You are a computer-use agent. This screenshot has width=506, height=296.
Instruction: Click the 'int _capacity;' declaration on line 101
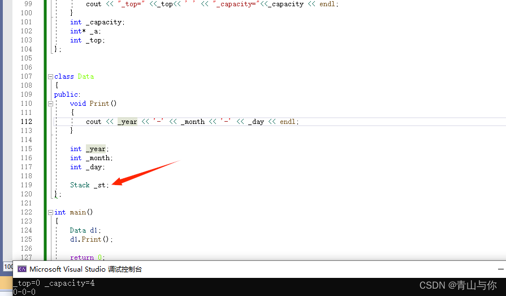(x=97, y=22)
